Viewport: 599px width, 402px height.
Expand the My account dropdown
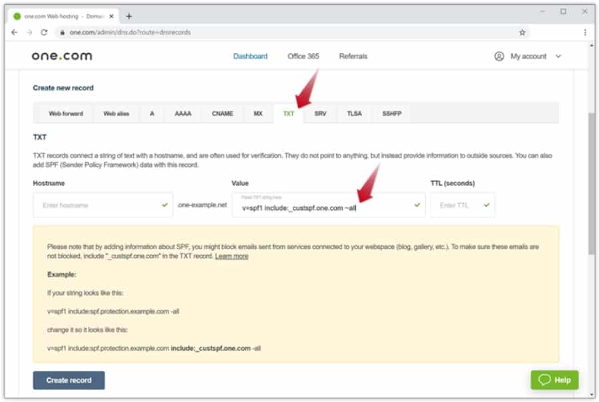(x=559, y=56)
